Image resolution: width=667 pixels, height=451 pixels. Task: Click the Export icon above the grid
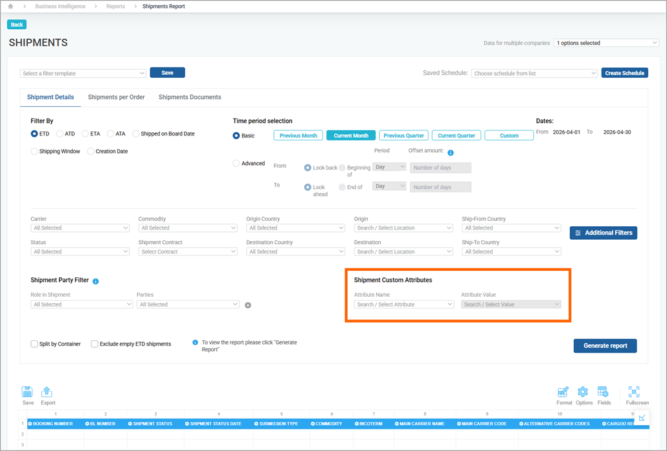click(x=47, y=391)
